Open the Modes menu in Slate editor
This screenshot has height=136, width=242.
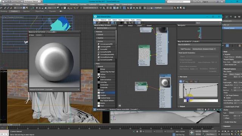click(96, 20)
